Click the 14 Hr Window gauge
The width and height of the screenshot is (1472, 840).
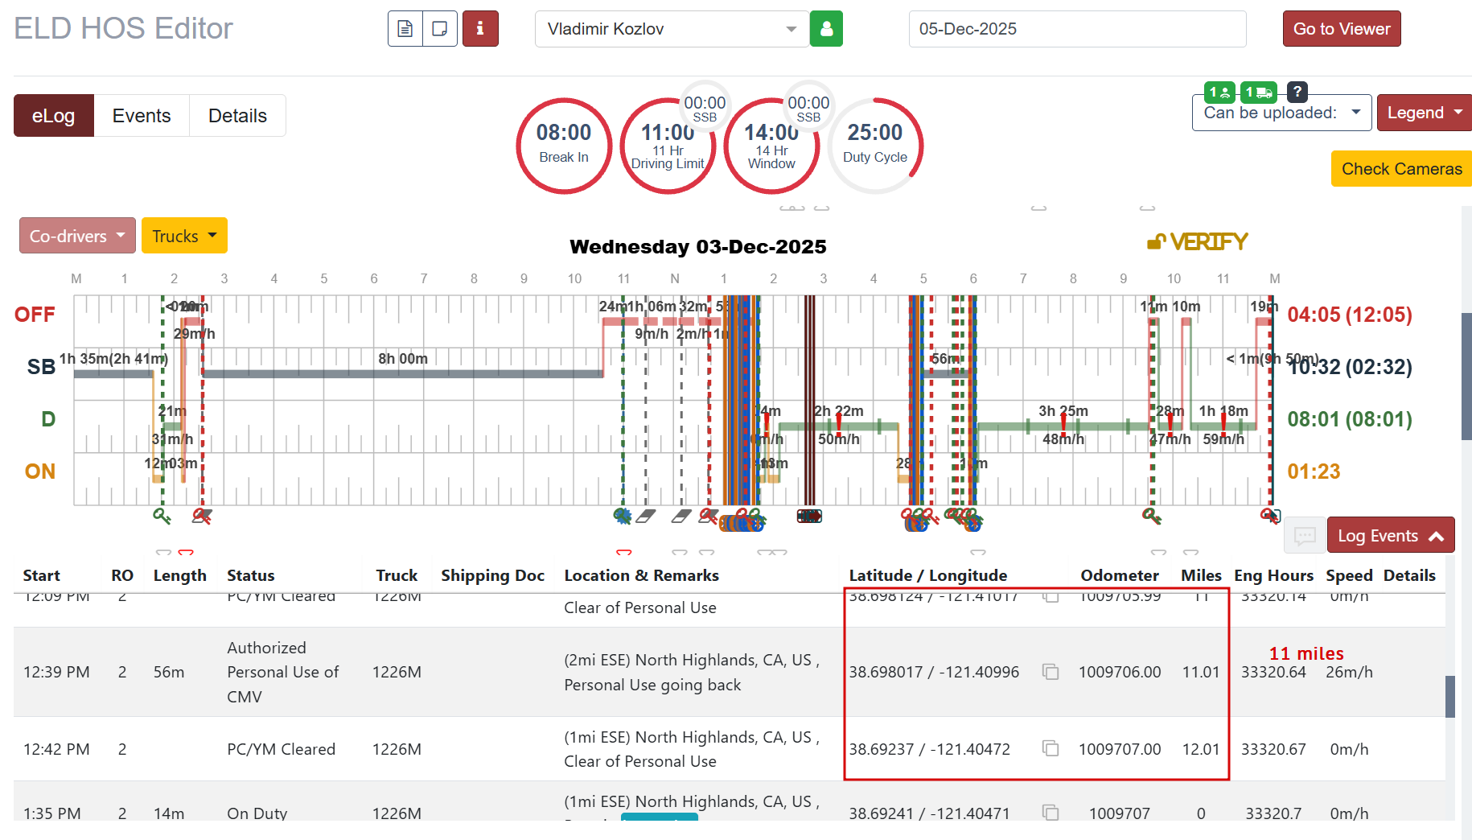[771, 146]
